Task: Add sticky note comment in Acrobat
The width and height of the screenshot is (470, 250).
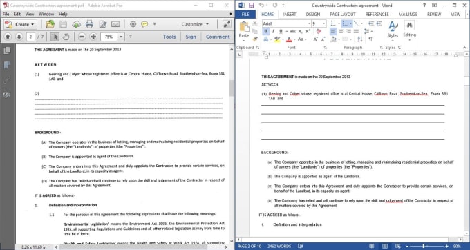Action: (x=144, y=24)
